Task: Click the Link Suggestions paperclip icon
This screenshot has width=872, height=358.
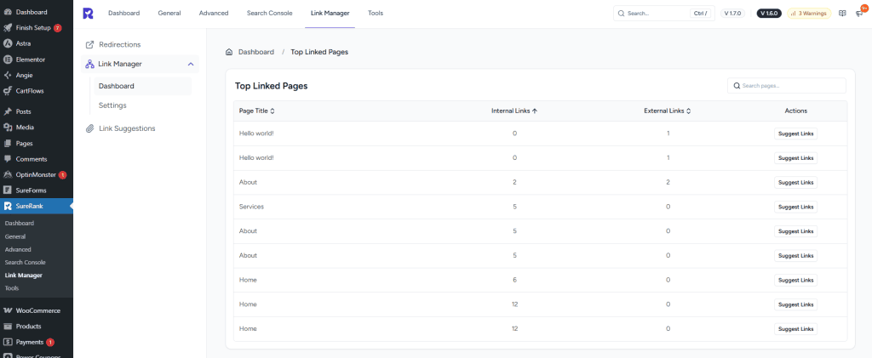Action: 89,128
